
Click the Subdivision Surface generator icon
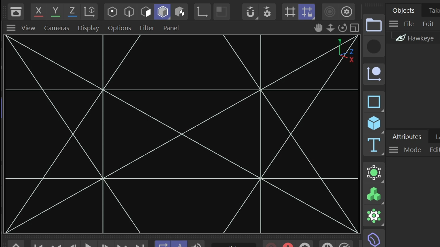coord(374,173)
